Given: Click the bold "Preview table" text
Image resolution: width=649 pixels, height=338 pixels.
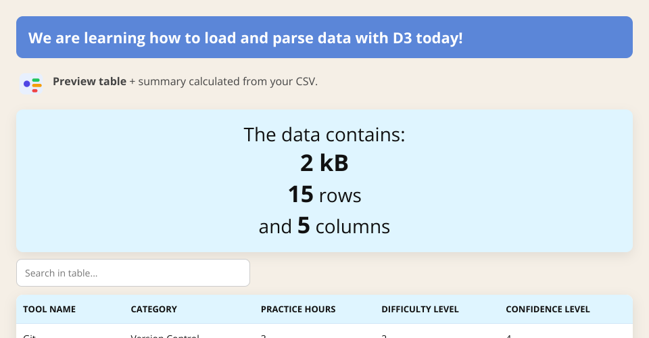Looking at the screenshot, I should click(89, 82).
